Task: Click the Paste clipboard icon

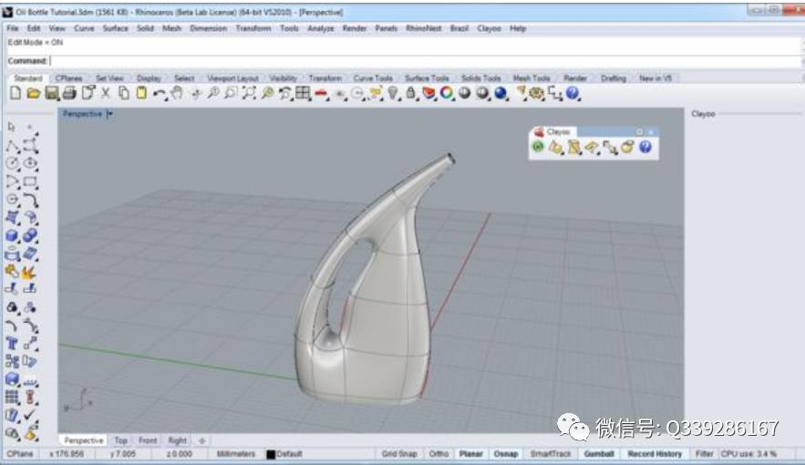Action: point(141,93)
